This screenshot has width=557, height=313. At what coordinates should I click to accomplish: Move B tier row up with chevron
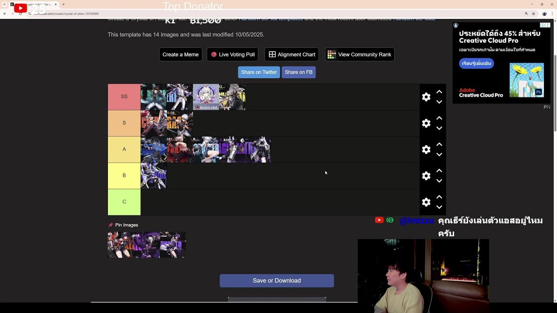point(439,171)
